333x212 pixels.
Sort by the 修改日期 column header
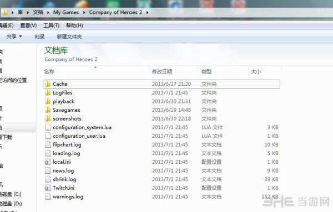(162, 71)
